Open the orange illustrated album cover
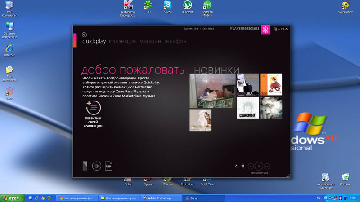The height and width of the screenshot is (202, 360). click(x=271, y=84)
